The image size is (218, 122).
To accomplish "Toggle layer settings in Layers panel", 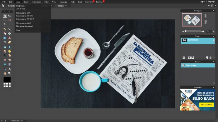I will coord(184,58).
